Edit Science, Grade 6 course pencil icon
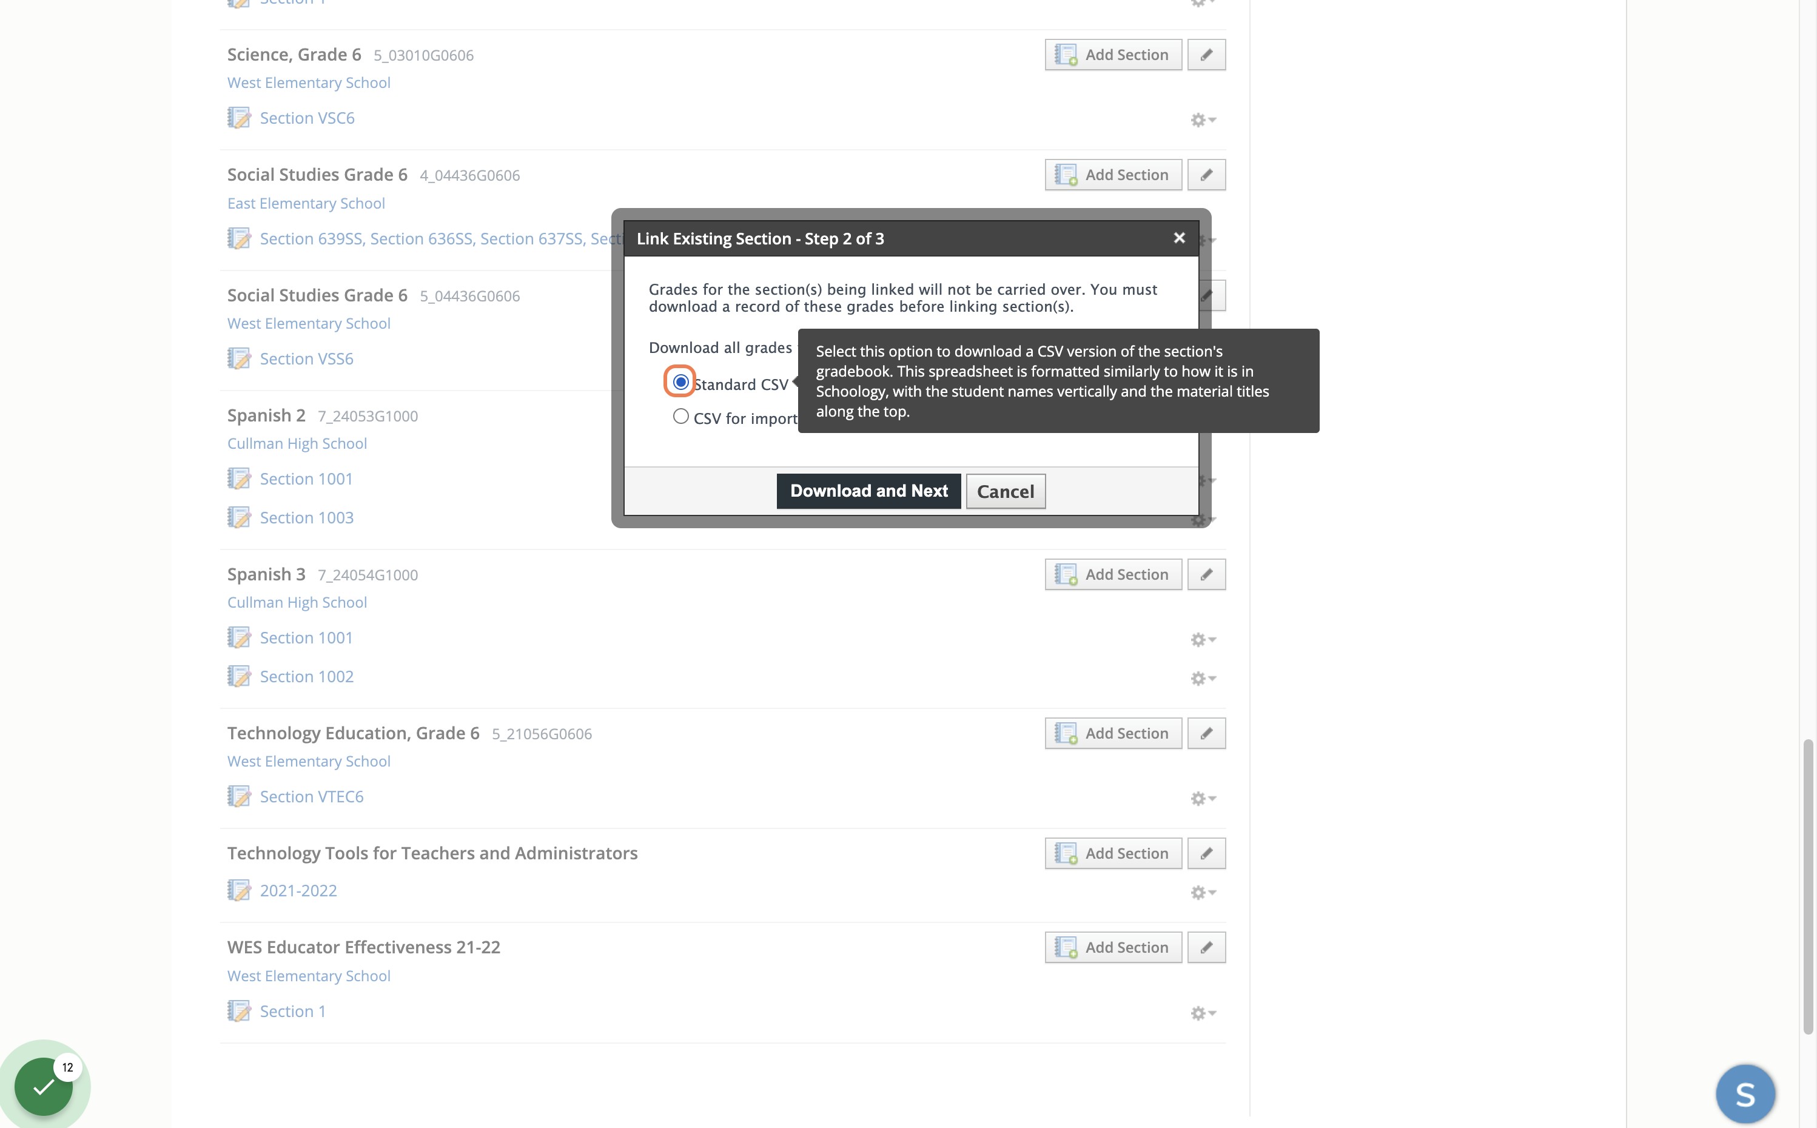Viewport: 1817px width, 1128px height. point(1206,55)
